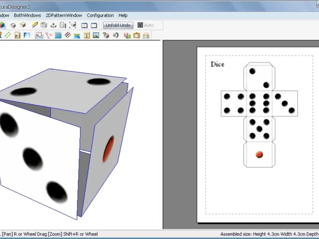Select the Select and Move cursor tool
Viewport: 319px width, 239px height.
[39, 35]
